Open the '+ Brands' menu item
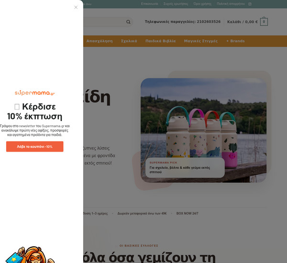The width and height of the screenshot is (287, 263). [x=235, y=41]
